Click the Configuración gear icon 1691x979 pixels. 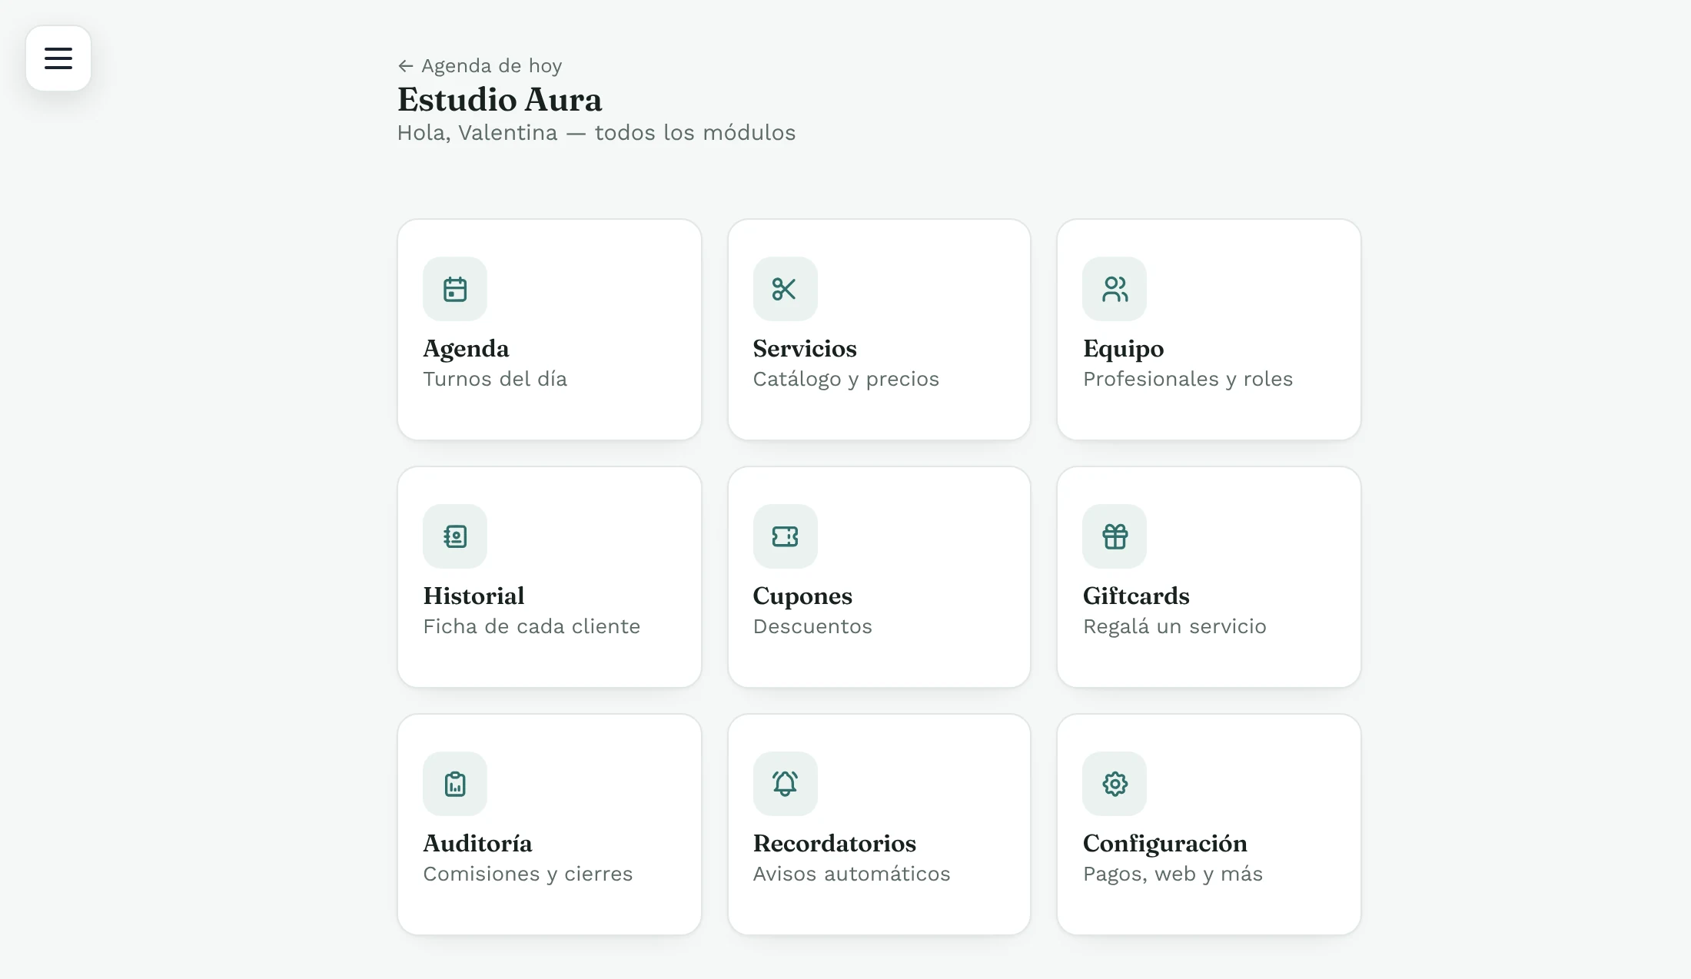click(x=1115, y=784)
